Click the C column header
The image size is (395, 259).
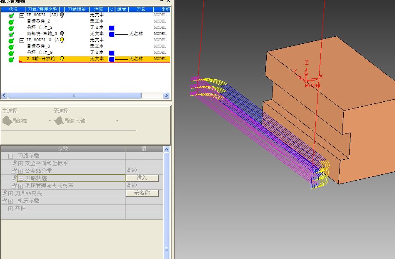pyautogui.click(x=112, y=9)
